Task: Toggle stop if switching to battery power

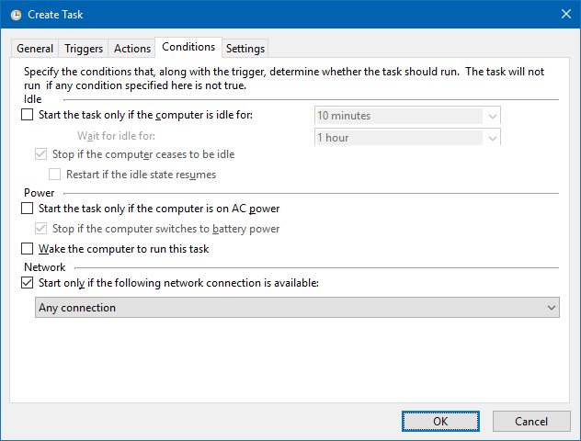Action: pos(40,229)
